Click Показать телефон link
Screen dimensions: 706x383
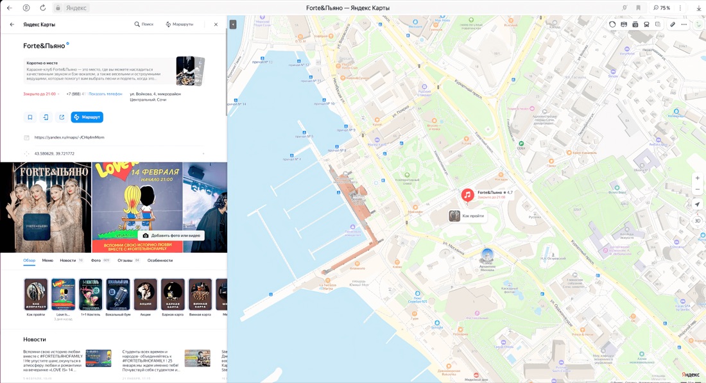coord(105,94)
